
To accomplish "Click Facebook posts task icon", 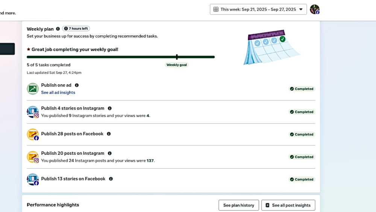I will point(33,134).
